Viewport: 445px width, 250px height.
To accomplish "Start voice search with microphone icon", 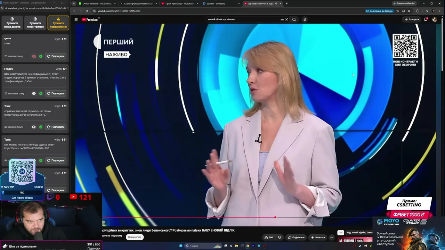I will (305, 19).
